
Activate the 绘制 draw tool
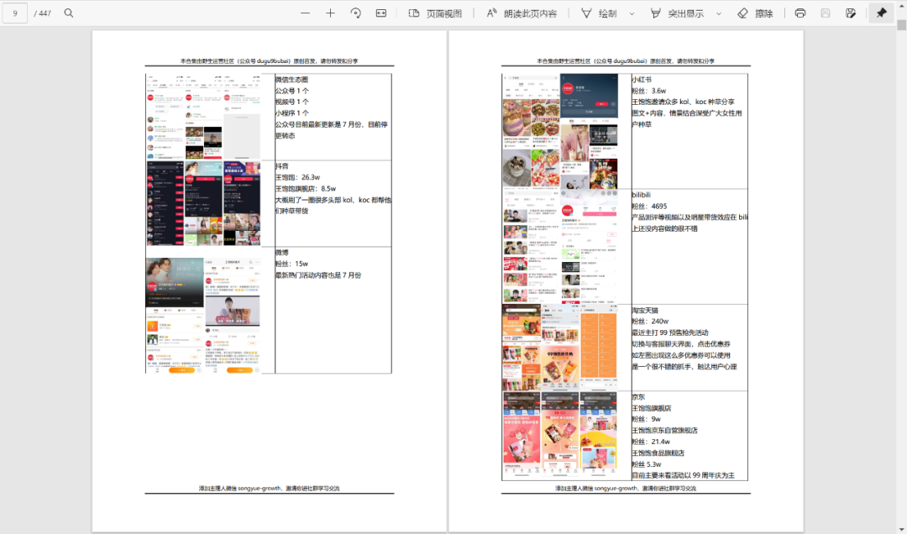pos(600,13)
